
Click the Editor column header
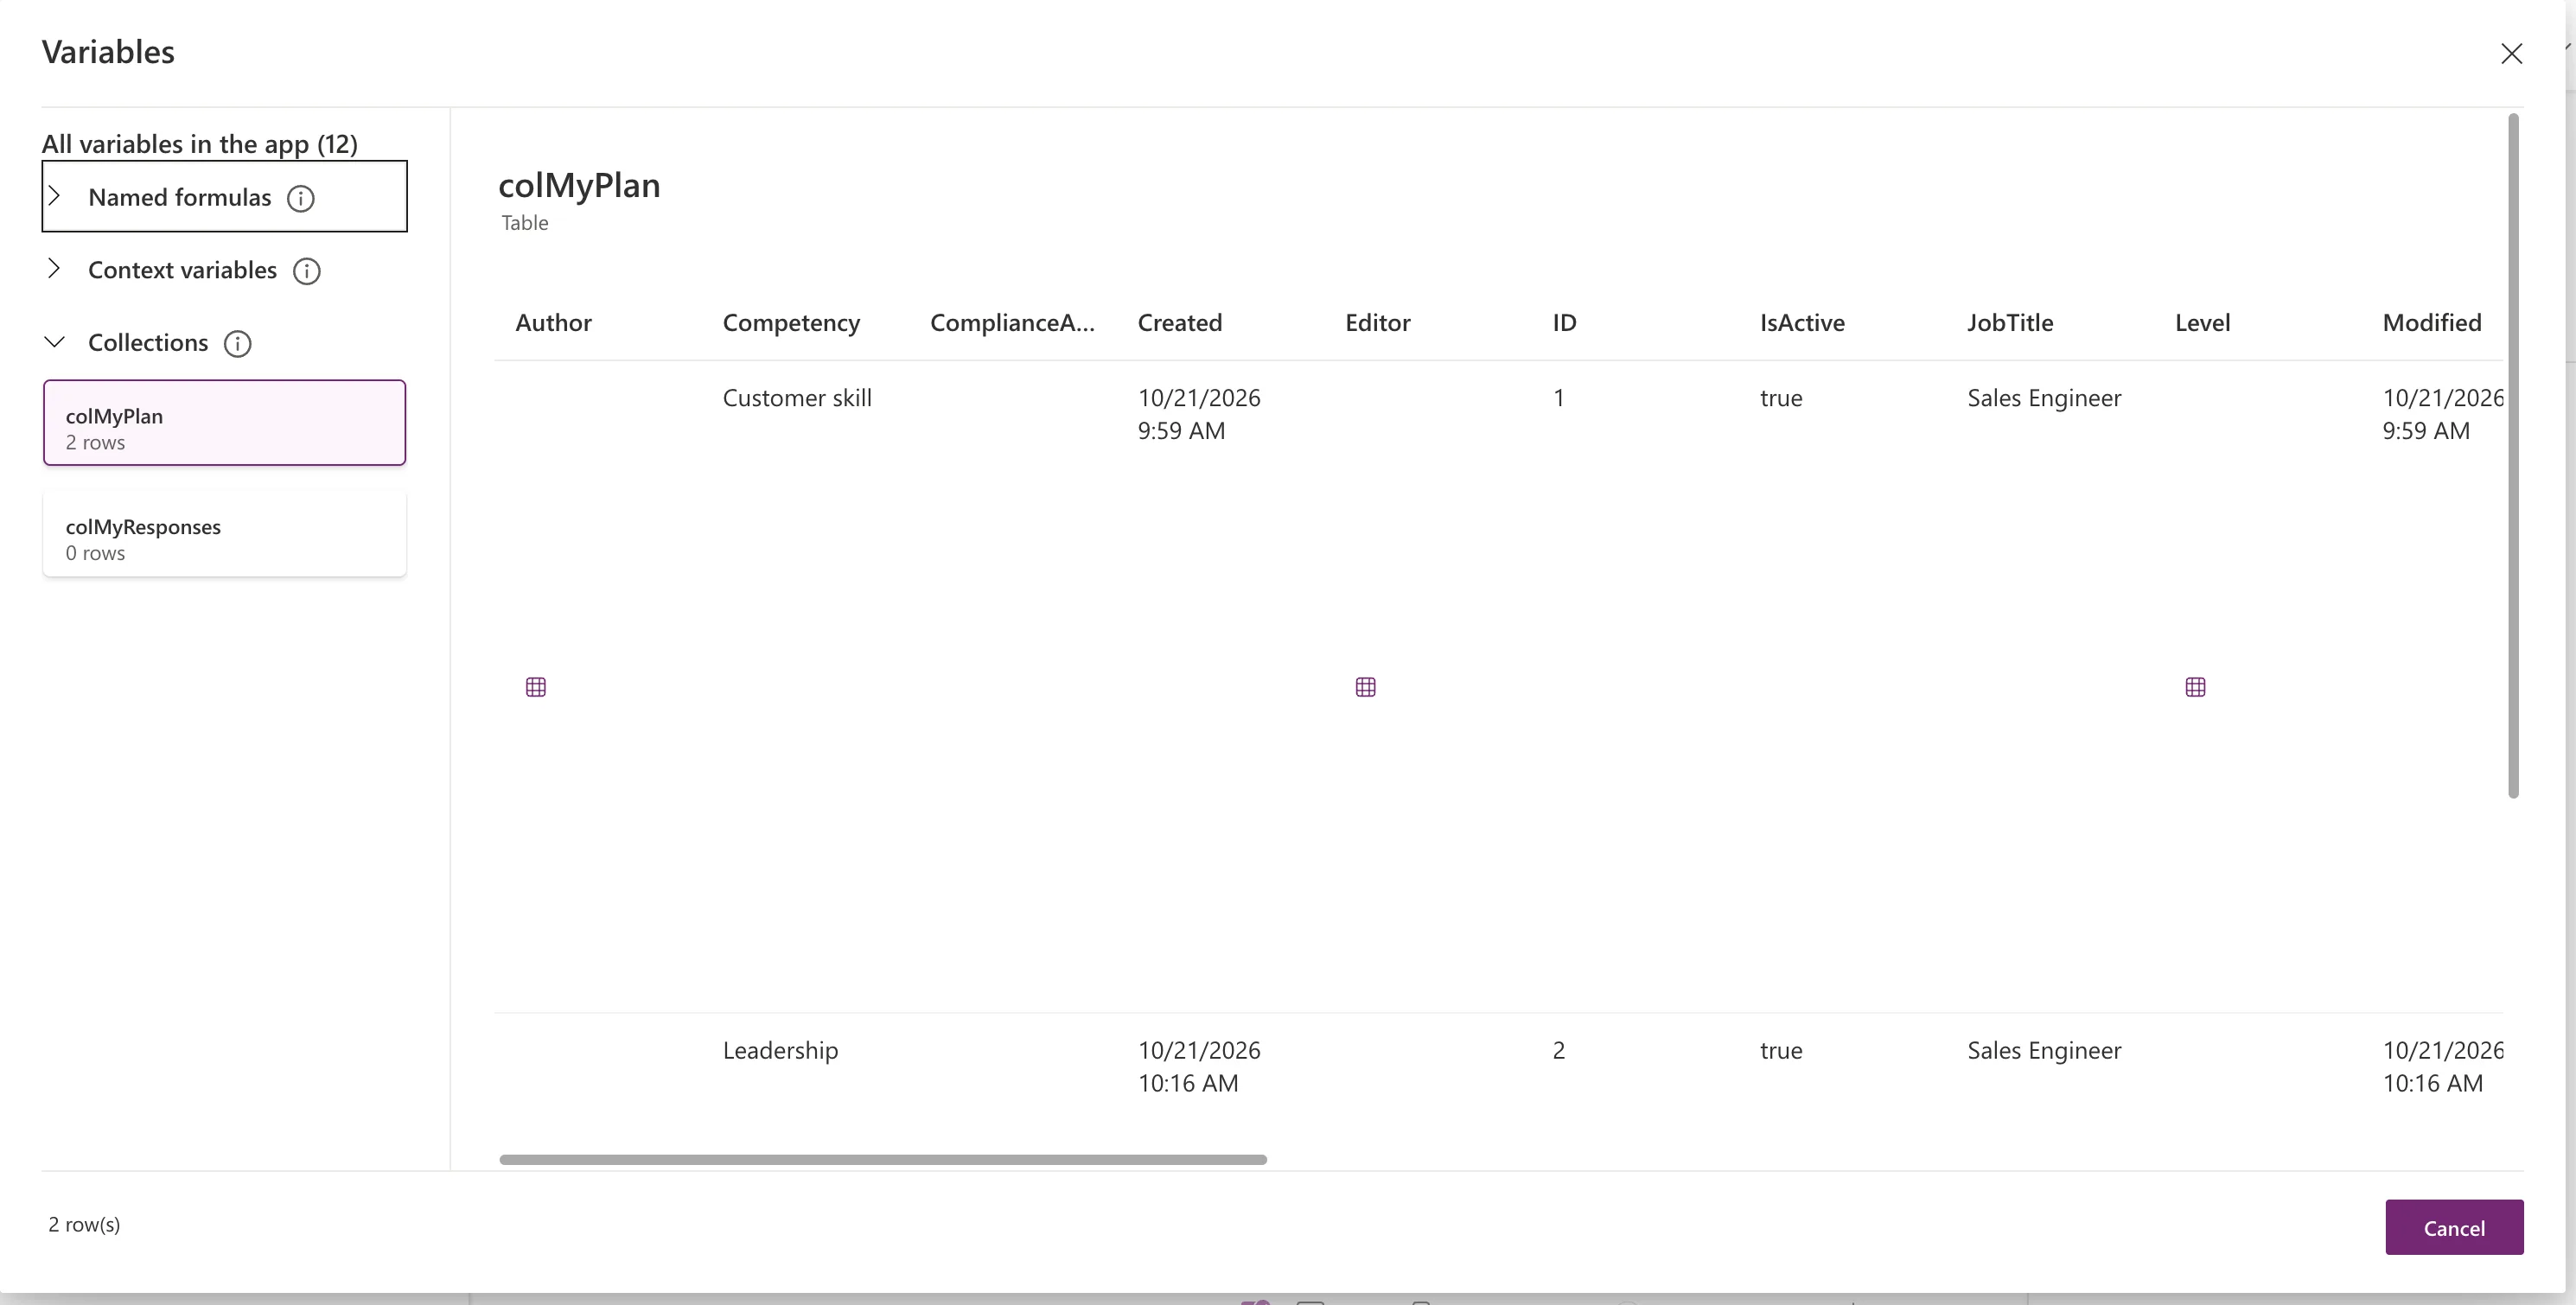tap(1378, 323)
